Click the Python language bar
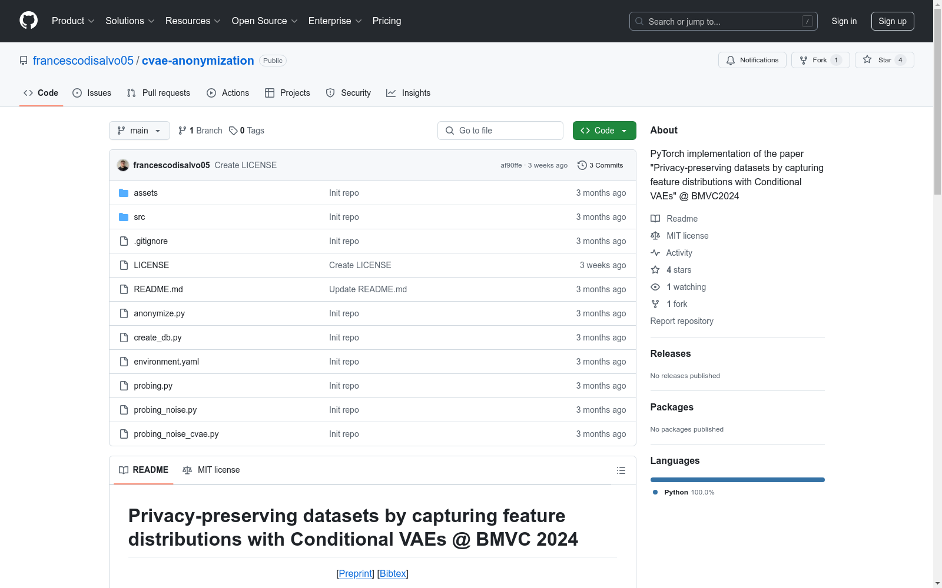 coord(737,480)
